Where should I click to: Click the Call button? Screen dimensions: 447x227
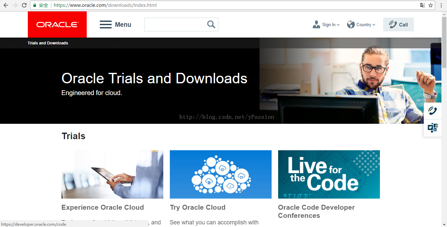coord(399,24)
